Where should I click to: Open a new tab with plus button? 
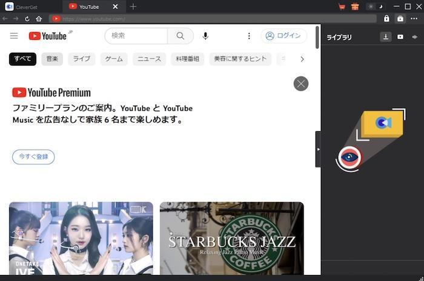click(x=133, y=7)
